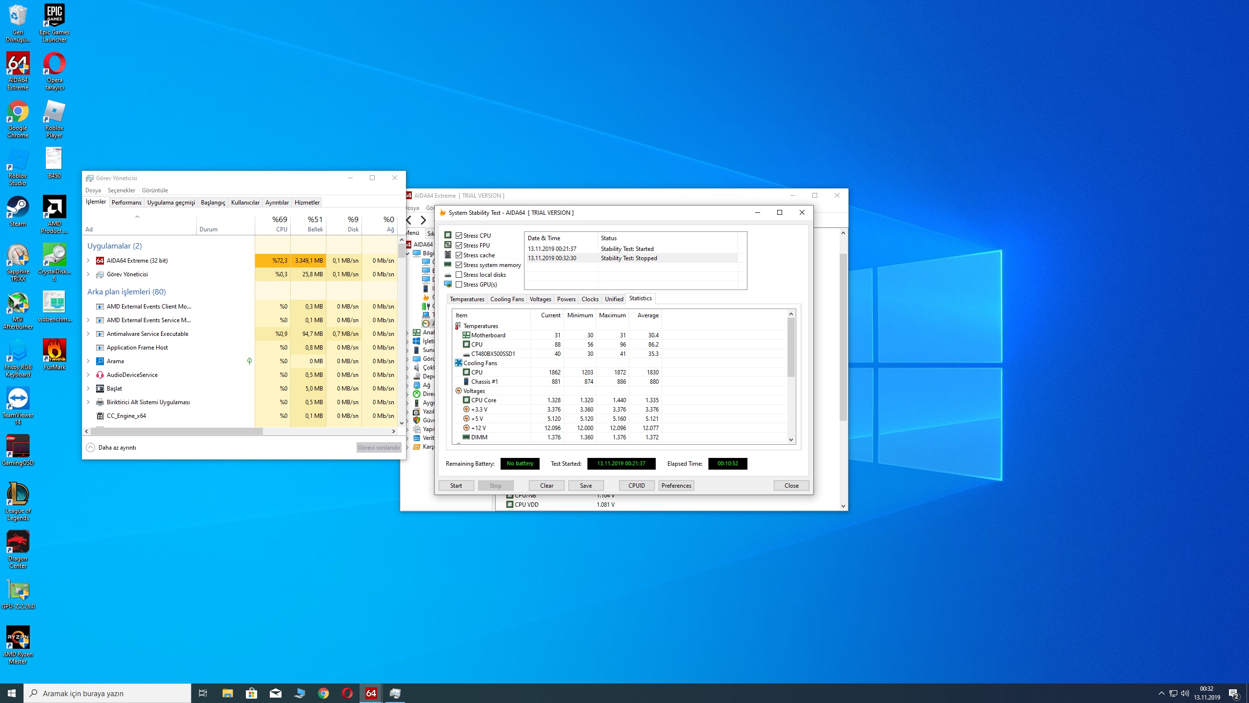1249x703 pixels.
Task: Open AMD Product desktop shortcut
Action: [54, 215]
